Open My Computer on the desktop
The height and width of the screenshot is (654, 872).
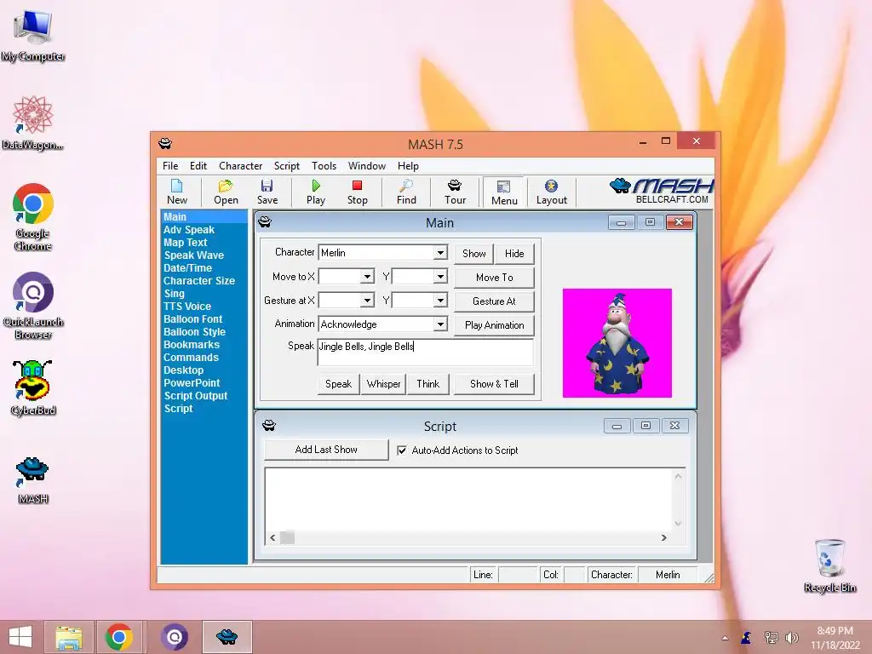click(x=33, y=36)
